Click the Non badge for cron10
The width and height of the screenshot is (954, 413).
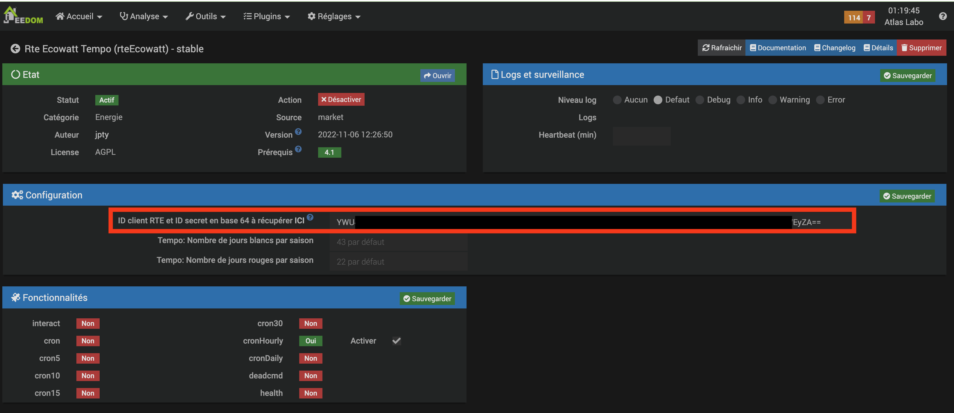click(x=88, y=376)
